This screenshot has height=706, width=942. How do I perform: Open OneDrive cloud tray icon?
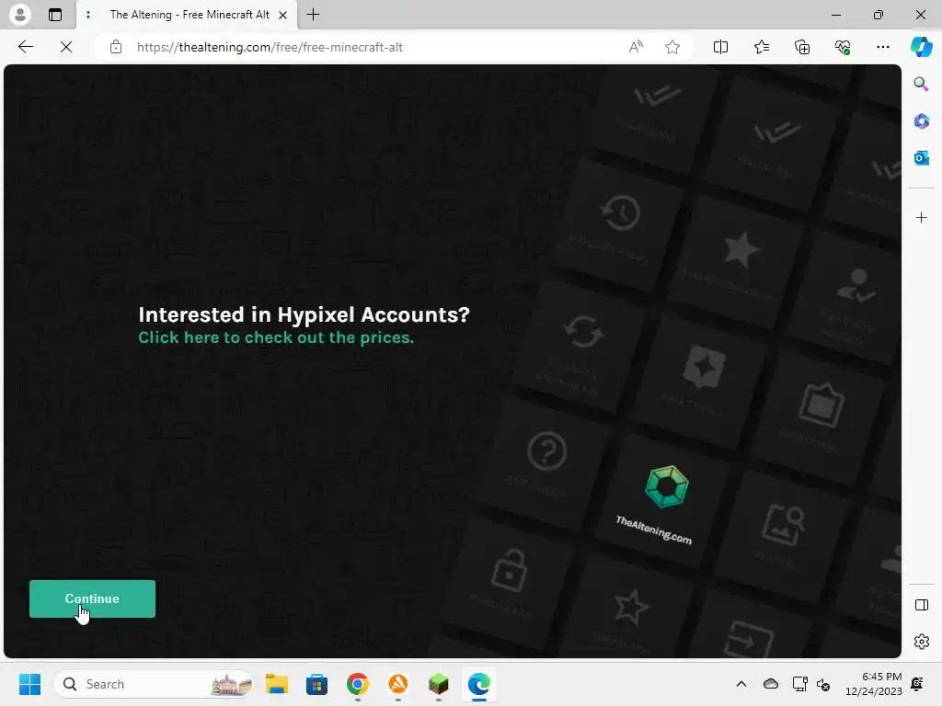tap(771, 684)
